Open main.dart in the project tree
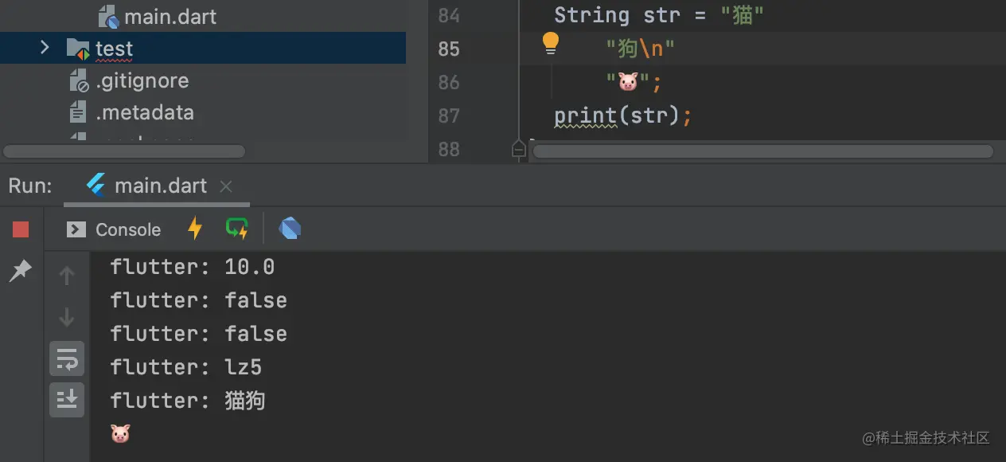 (x=170, y=17)
